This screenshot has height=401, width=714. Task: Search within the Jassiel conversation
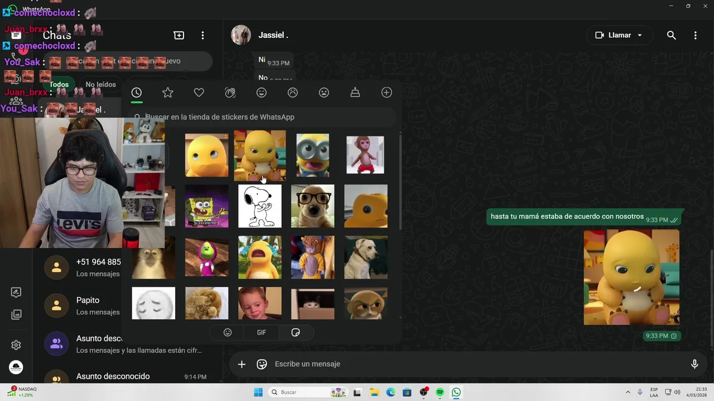tap(672, 35)
